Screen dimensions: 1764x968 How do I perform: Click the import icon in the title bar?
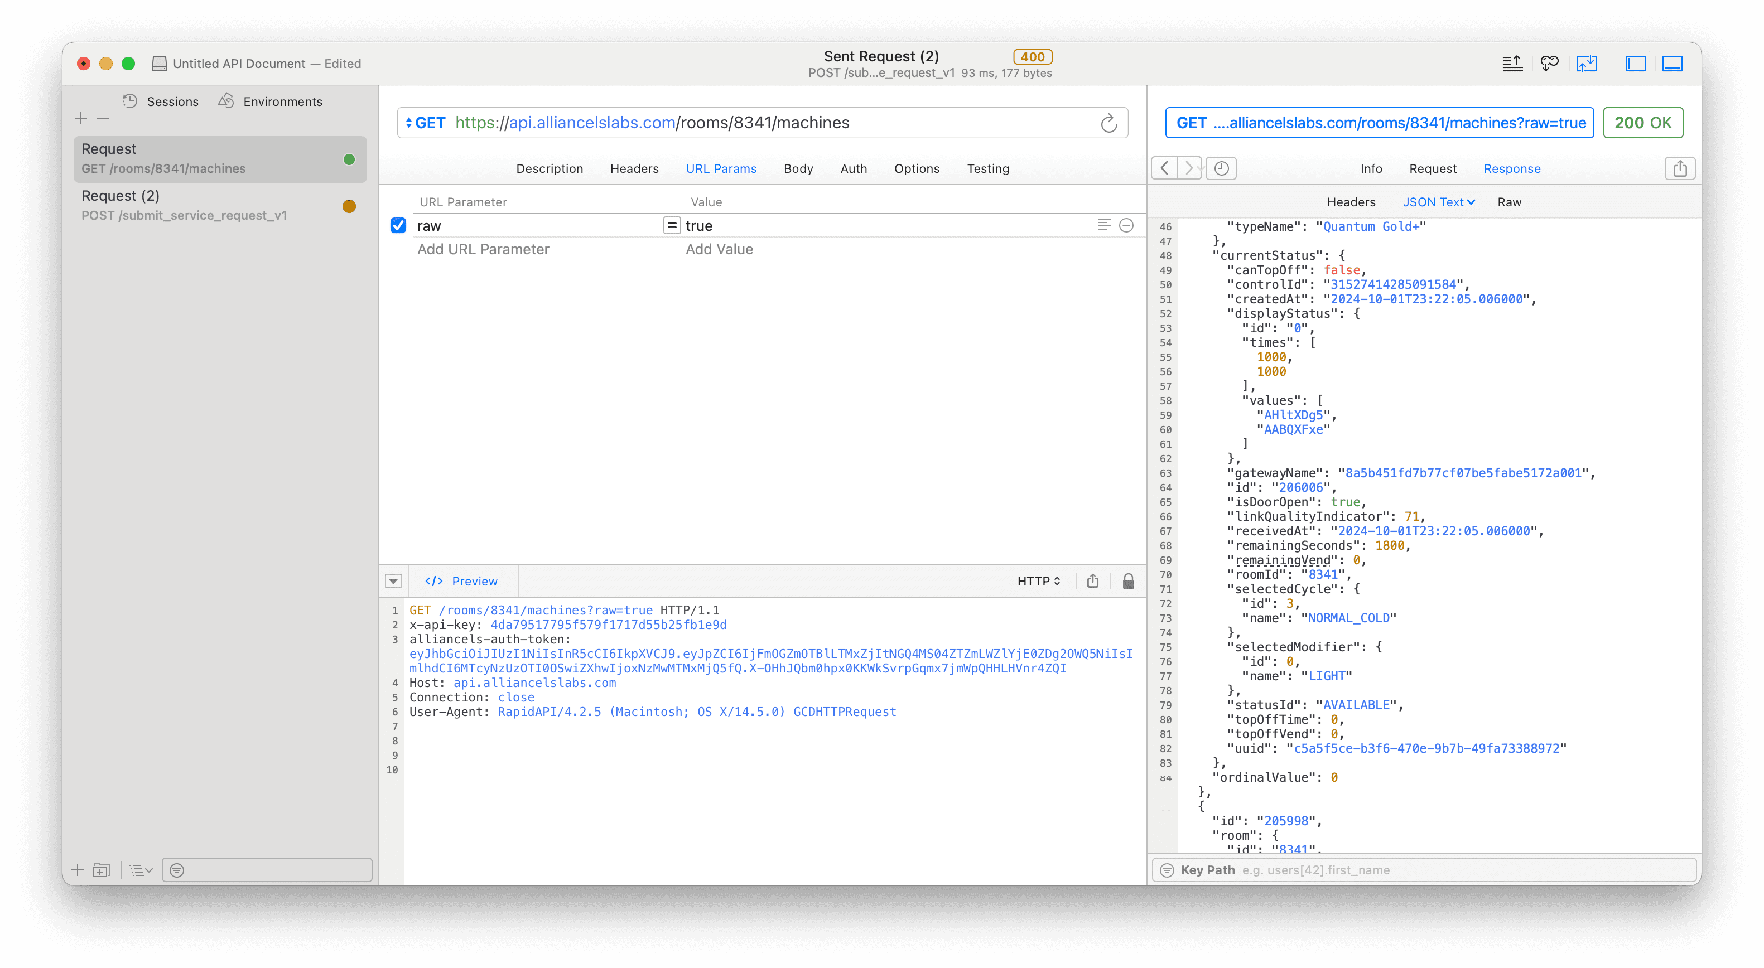tap(1586, 64)
